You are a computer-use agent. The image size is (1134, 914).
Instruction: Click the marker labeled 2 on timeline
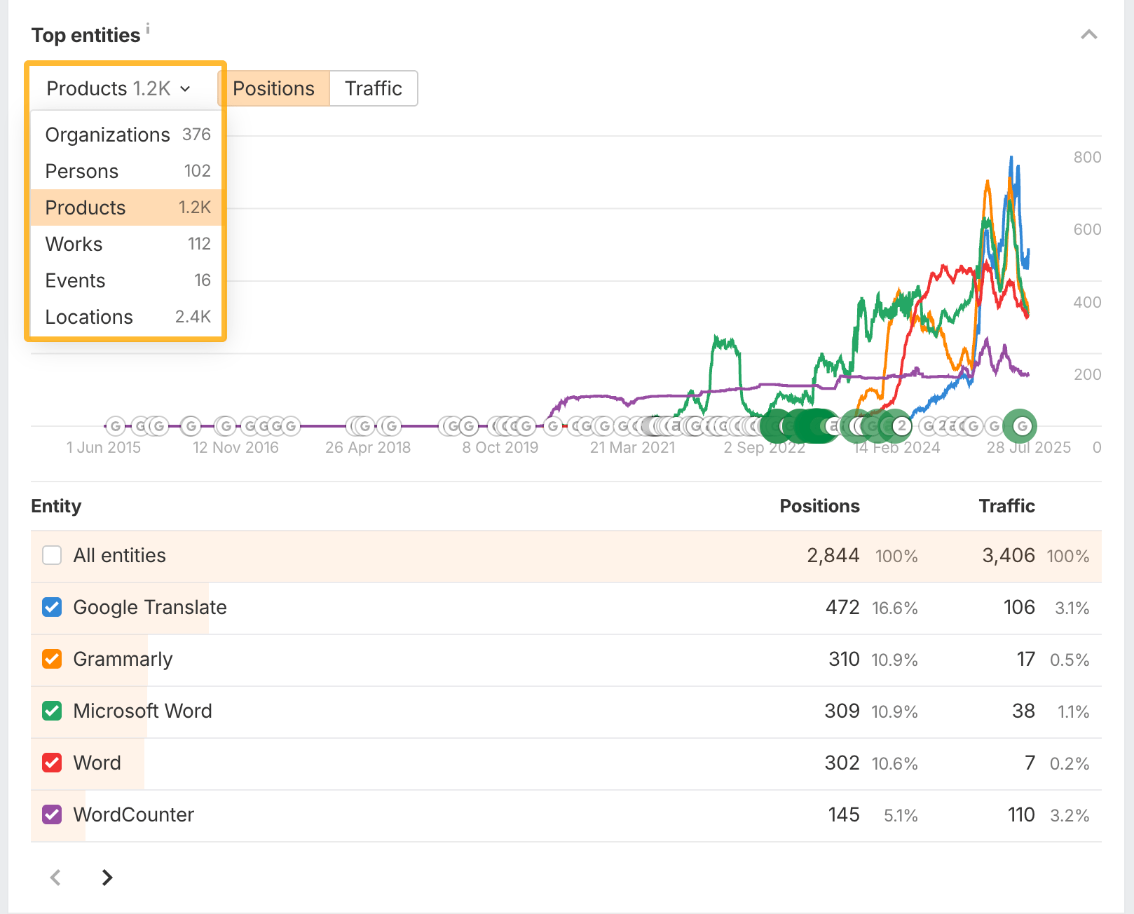[901, 425]
